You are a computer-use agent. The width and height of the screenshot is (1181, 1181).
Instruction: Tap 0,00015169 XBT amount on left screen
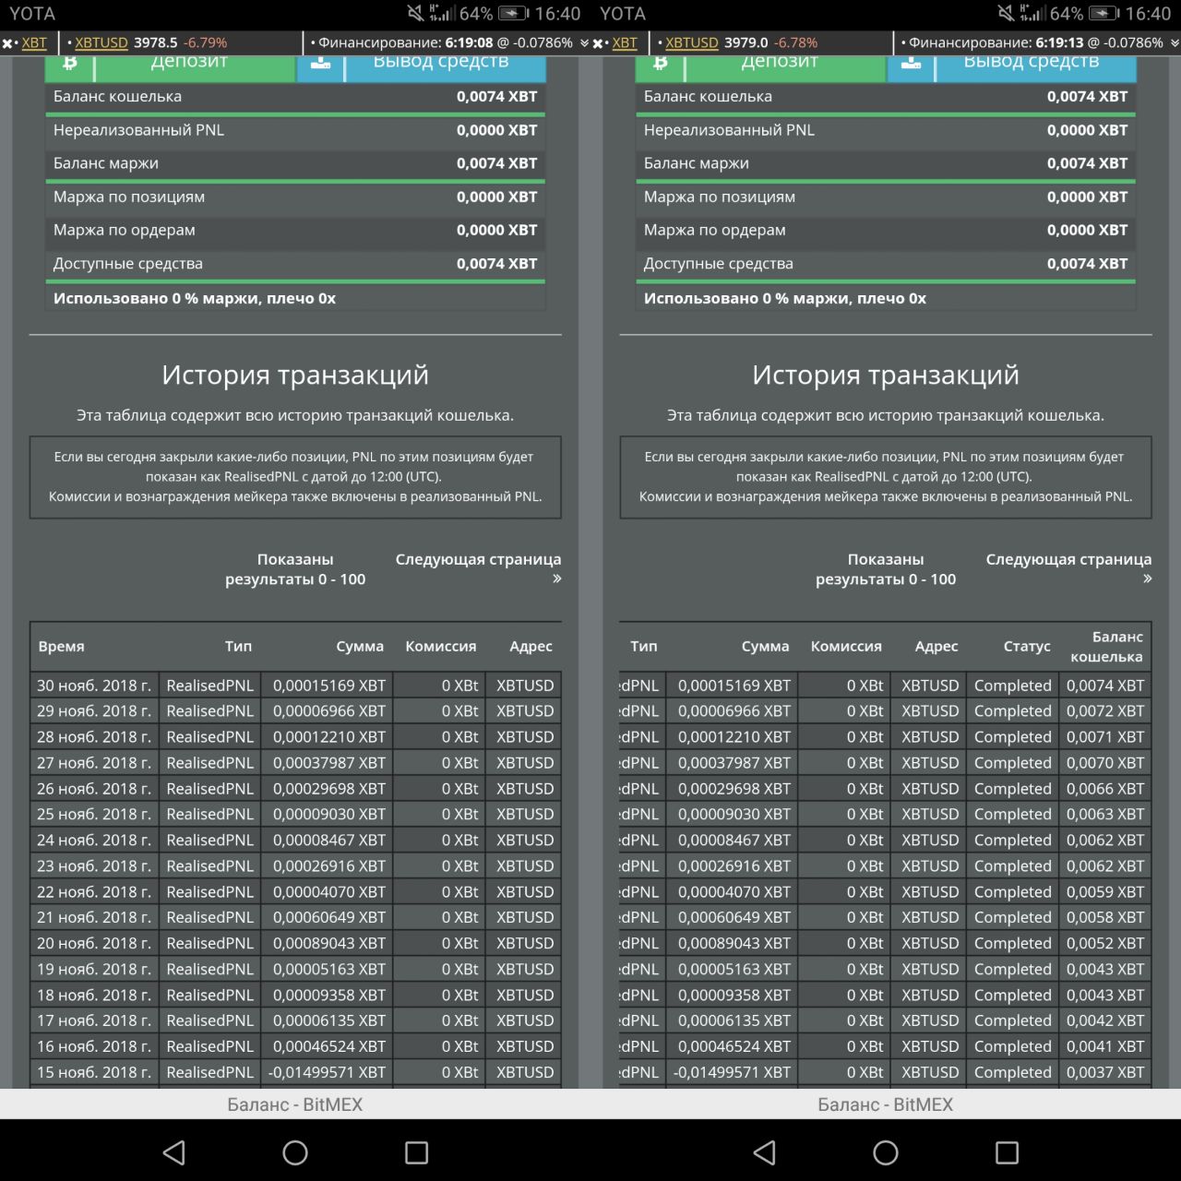[328, 686]
